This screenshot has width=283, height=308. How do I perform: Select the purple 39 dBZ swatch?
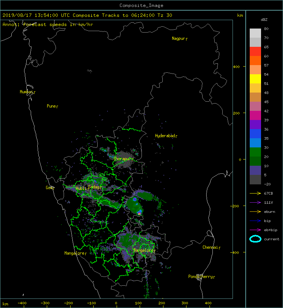point(255,124)
